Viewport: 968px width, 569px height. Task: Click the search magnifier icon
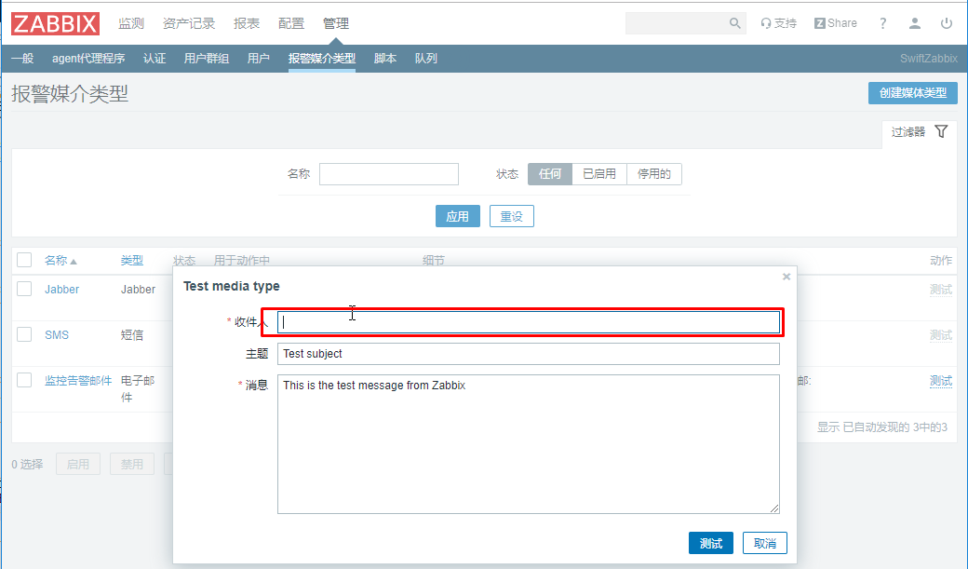734,23
